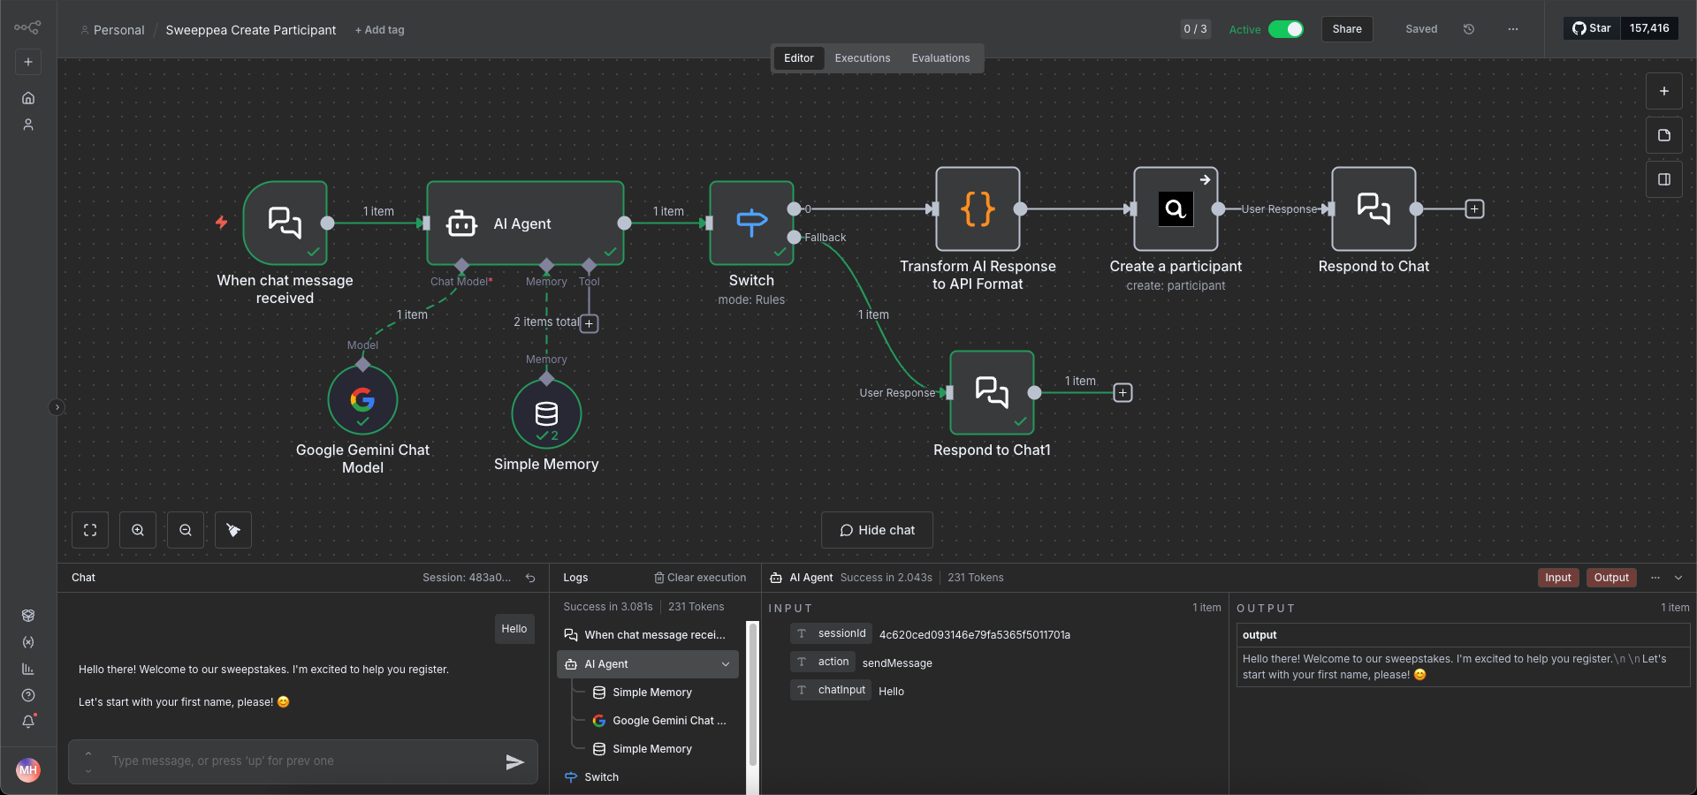The width and height of the screenshot is (1697, 795).
Task: Add a Tool to AI Agent
Action: point(590,323)
